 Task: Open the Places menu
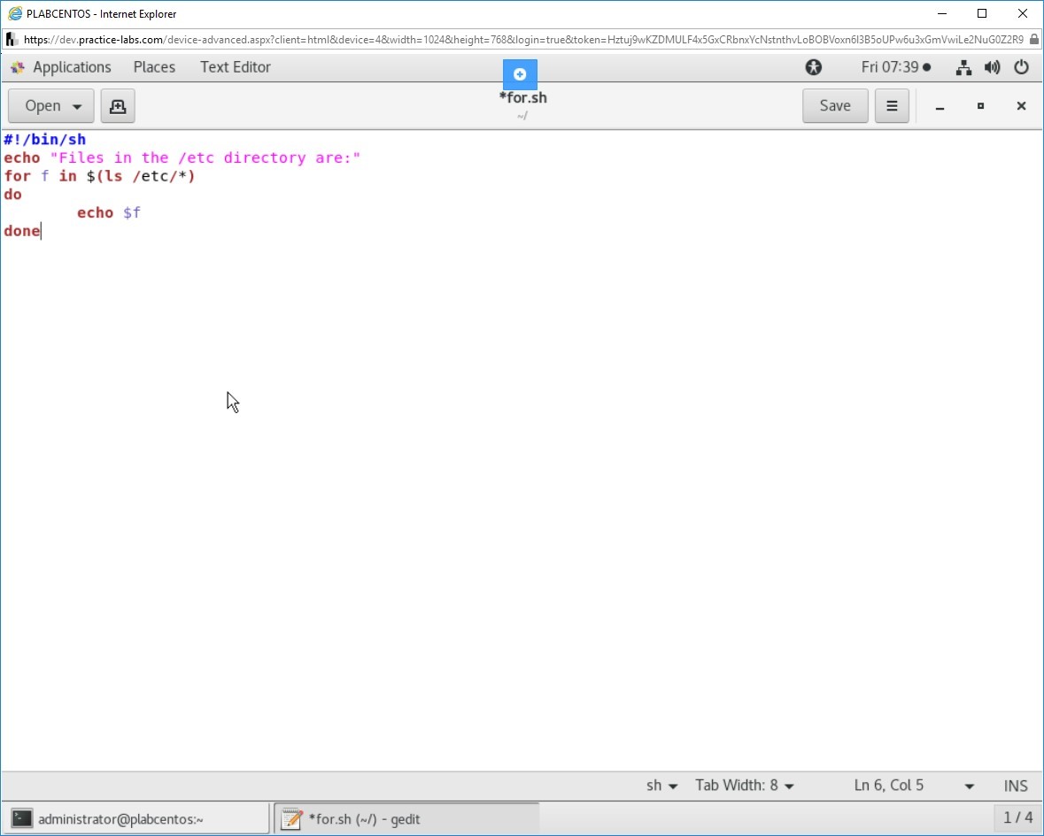coord(154,67)
